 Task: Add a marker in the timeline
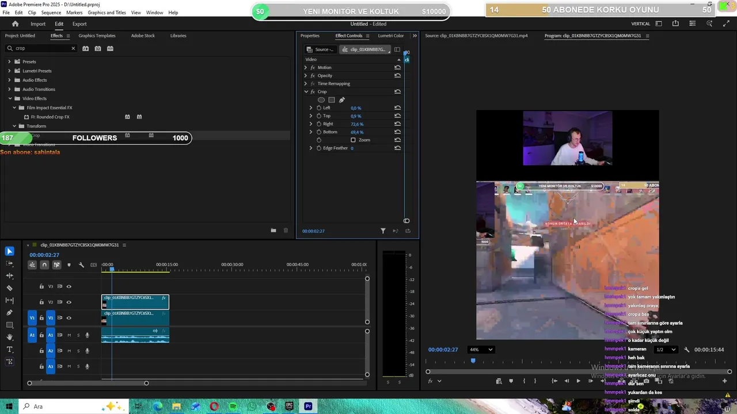[69, 265]
